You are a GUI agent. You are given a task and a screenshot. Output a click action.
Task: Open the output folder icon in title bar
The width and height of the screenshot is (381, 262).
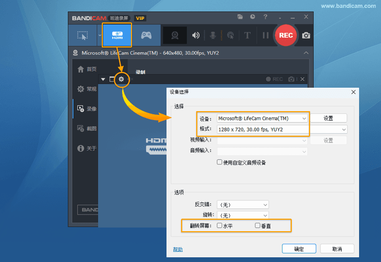coord(240,17)
